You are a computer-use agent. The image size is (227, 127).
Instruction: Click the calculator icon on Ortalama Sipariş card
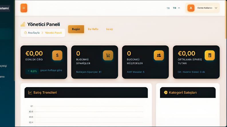tap(210, 55)
